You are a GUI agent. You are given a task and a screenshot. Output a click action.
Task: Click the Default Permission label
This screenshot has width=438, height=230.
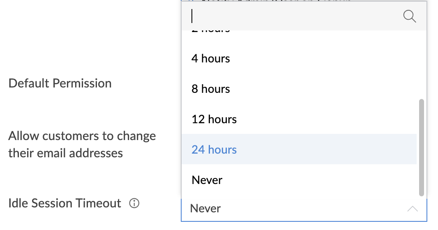[60, 83]
